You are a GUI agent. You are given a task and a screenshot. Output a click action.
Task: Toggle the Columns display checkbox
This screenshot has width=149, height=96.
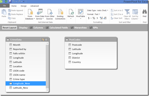(x=31, y=28)
